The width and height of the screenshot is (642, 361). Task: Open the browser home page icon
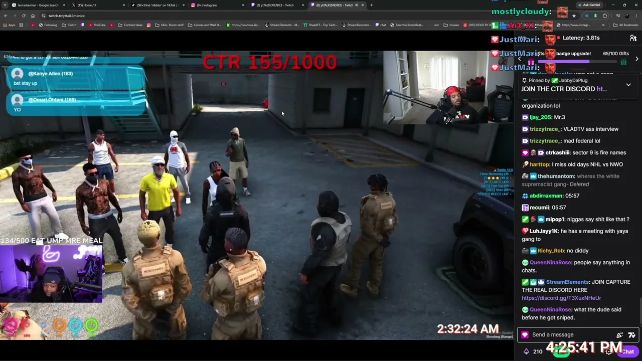pos(33,16)
